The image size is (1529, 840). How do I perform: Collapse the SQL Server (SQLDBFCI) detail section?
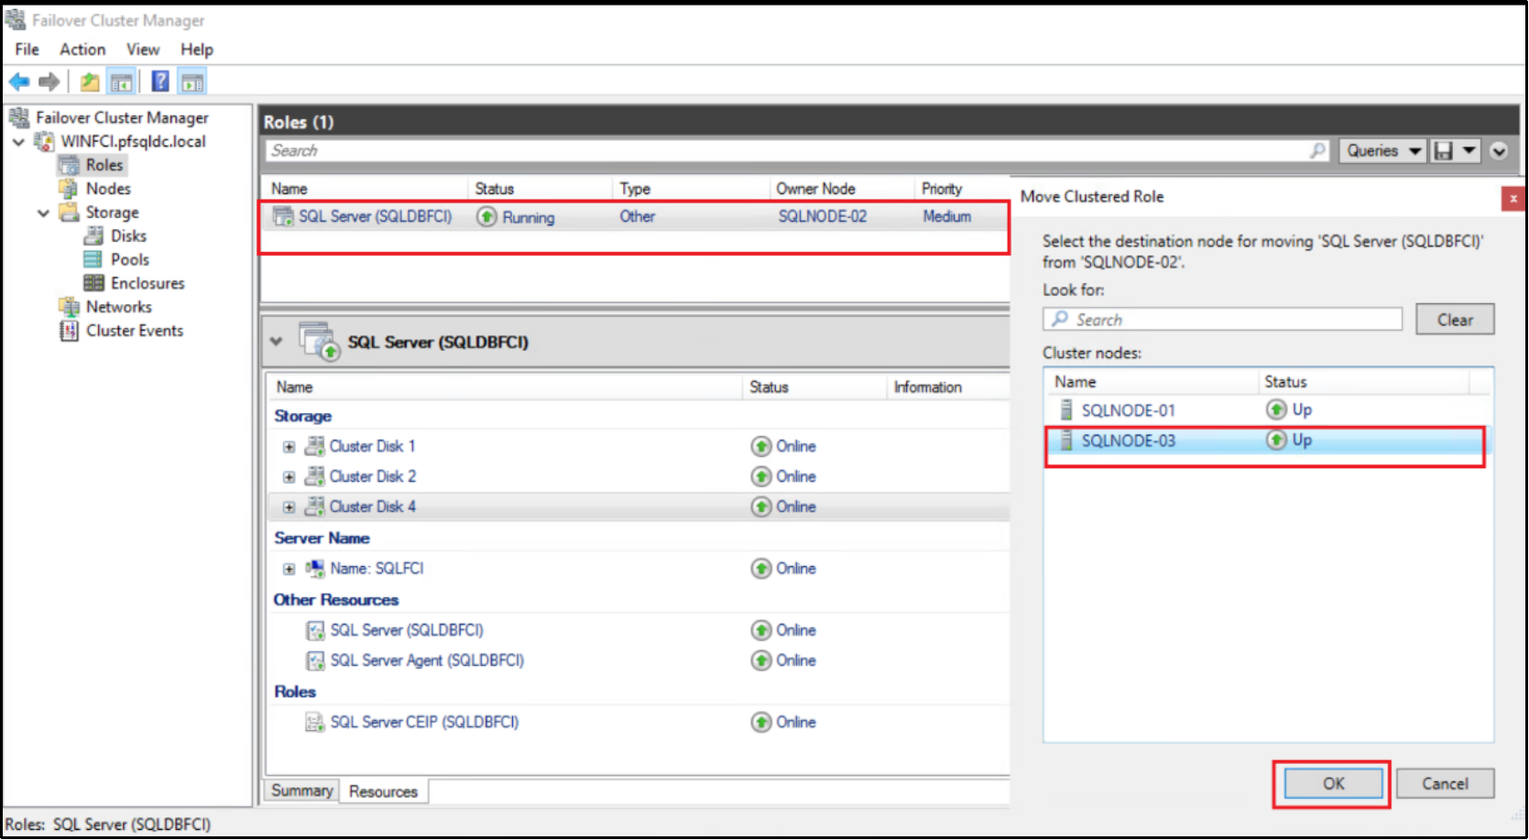coord(277,342)
